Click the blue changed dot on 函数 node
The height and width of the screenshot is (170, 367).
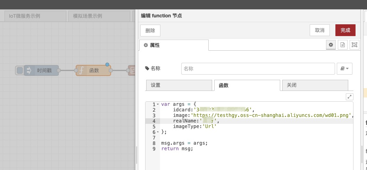coord(107,65)
